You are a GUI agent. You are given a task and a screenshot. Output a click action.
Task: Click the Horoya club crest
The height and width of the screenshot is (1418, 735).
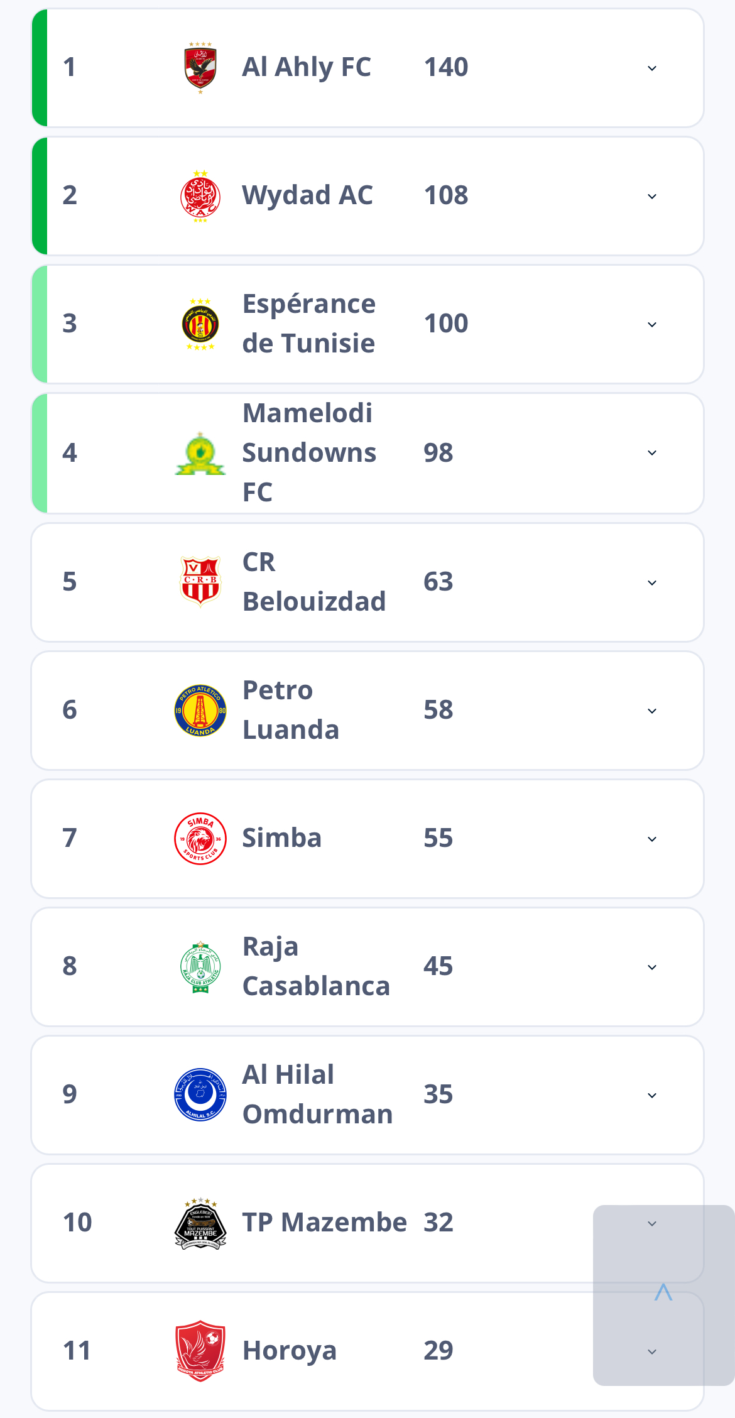pyautogui.click(x=200, y=1351)
